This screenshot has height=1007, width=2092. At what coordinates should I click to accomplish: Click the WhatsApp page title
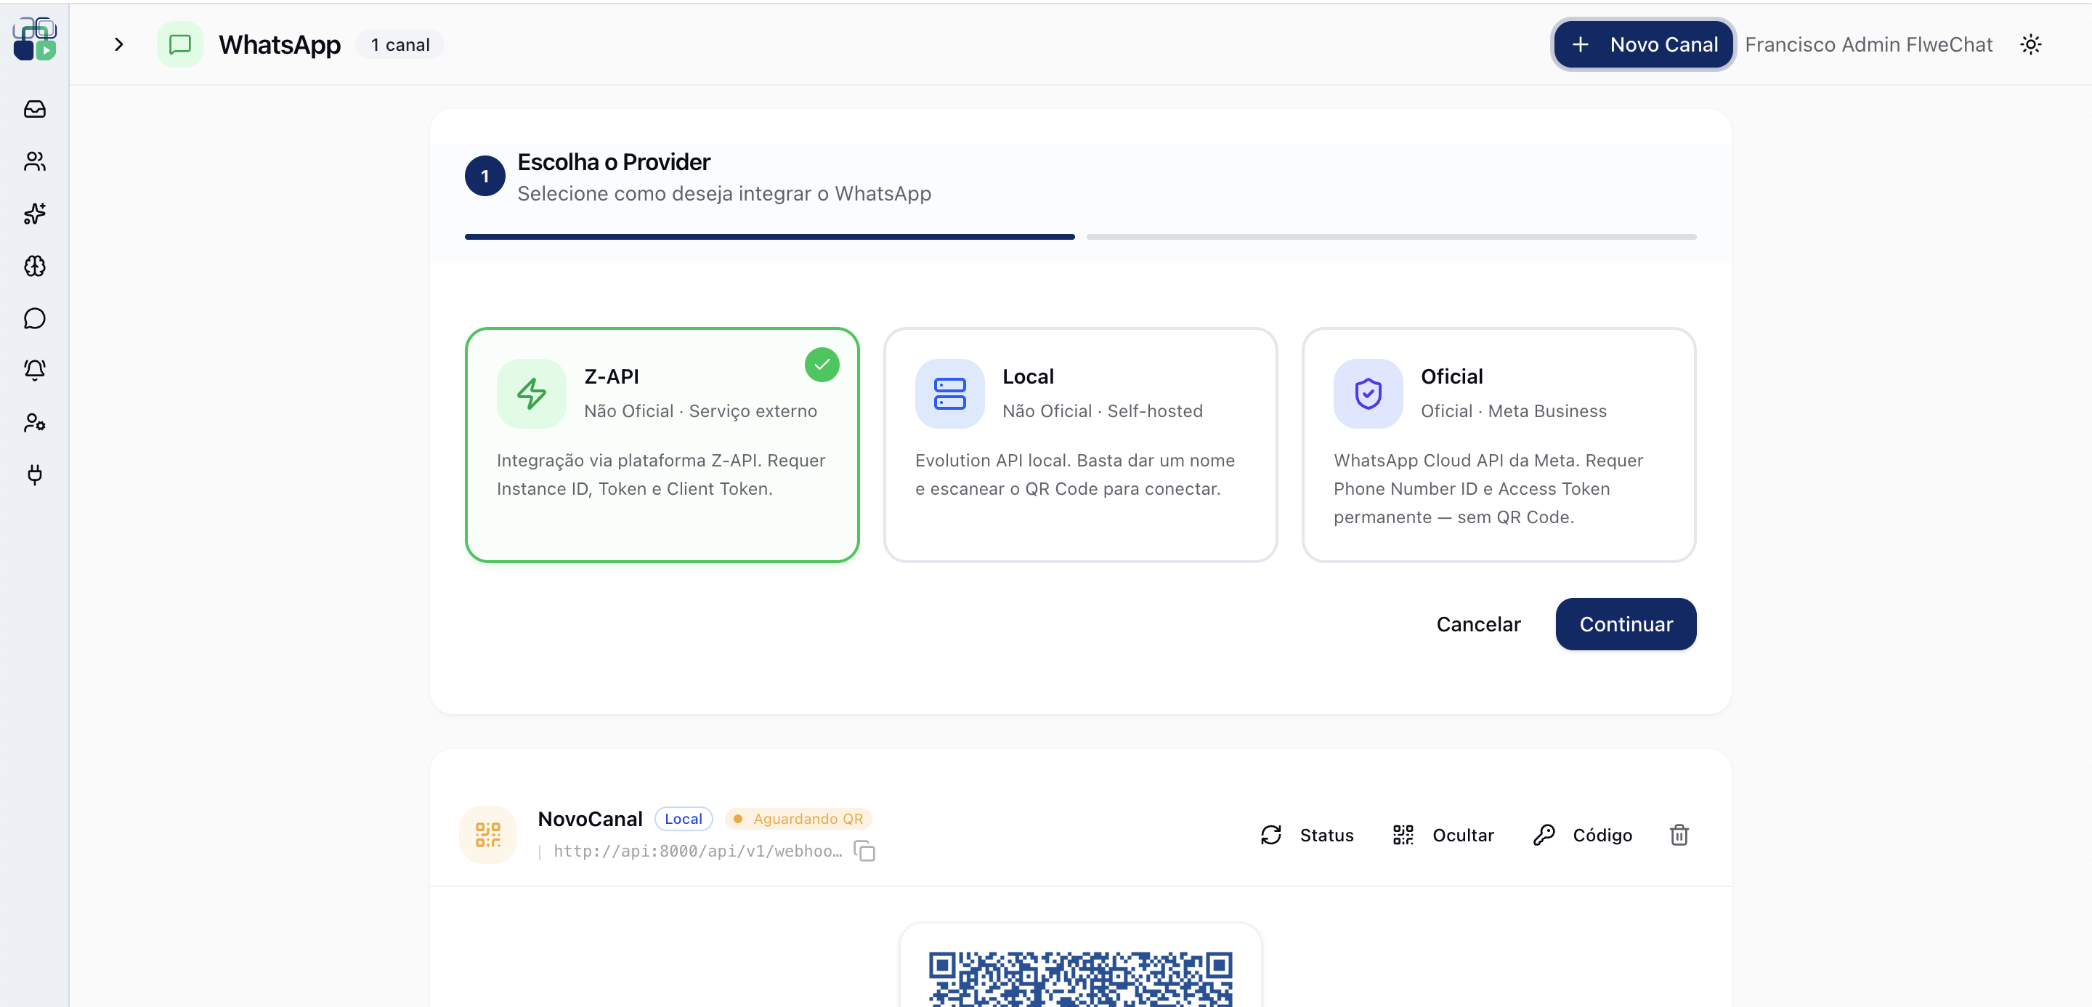tap(280, 44)
